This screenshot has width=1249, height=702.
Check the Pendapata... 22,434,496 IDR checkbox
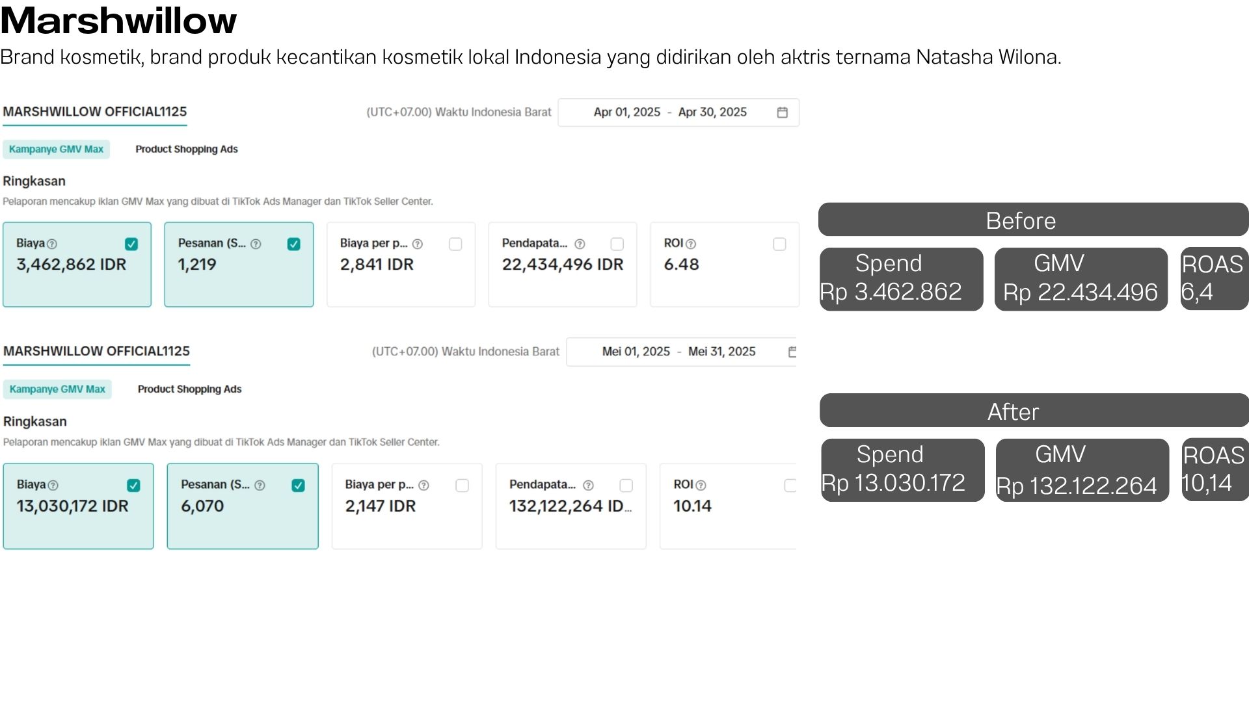coord(617,244)
